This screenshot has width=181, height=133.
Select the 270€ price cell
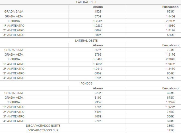98,121
